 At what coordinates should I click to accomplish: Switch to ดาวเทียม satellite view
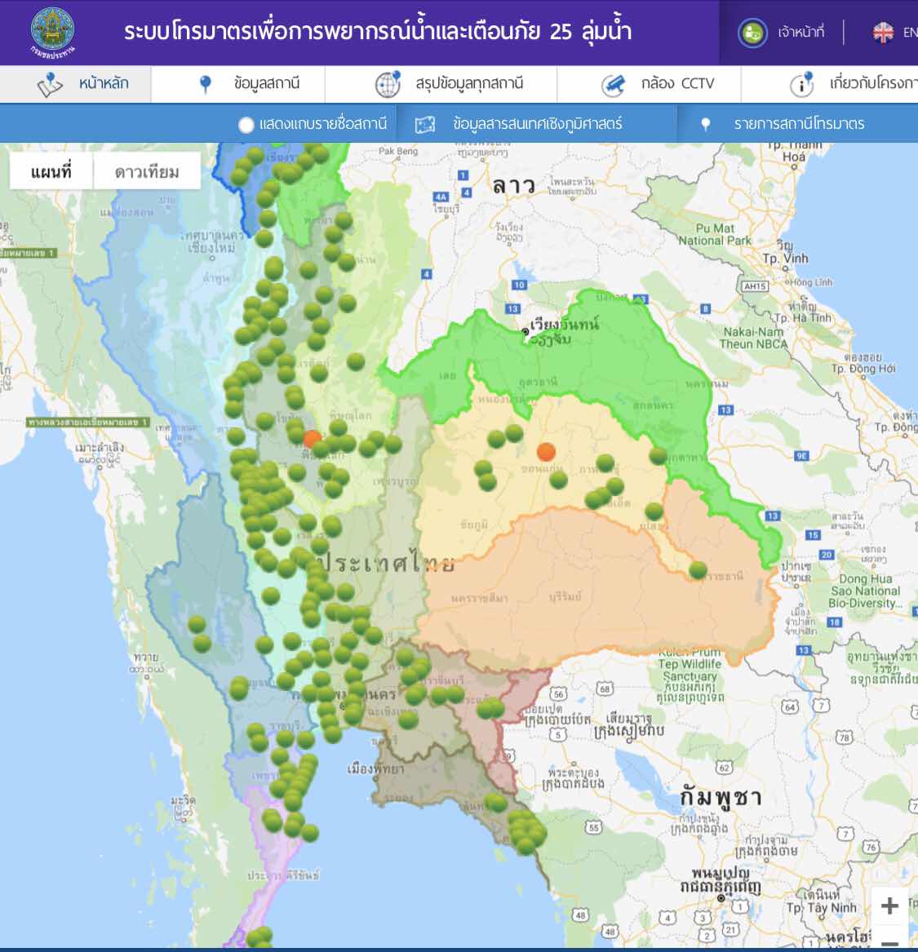pyautogui.click(x=147, y=172)
